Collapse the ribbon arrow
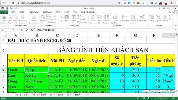The image size is (178, 100). pos(176,26)
